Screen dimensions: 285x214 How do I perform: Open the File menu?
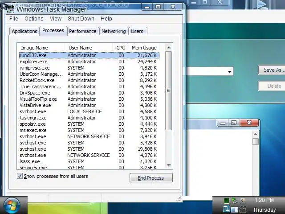(14, 19)
